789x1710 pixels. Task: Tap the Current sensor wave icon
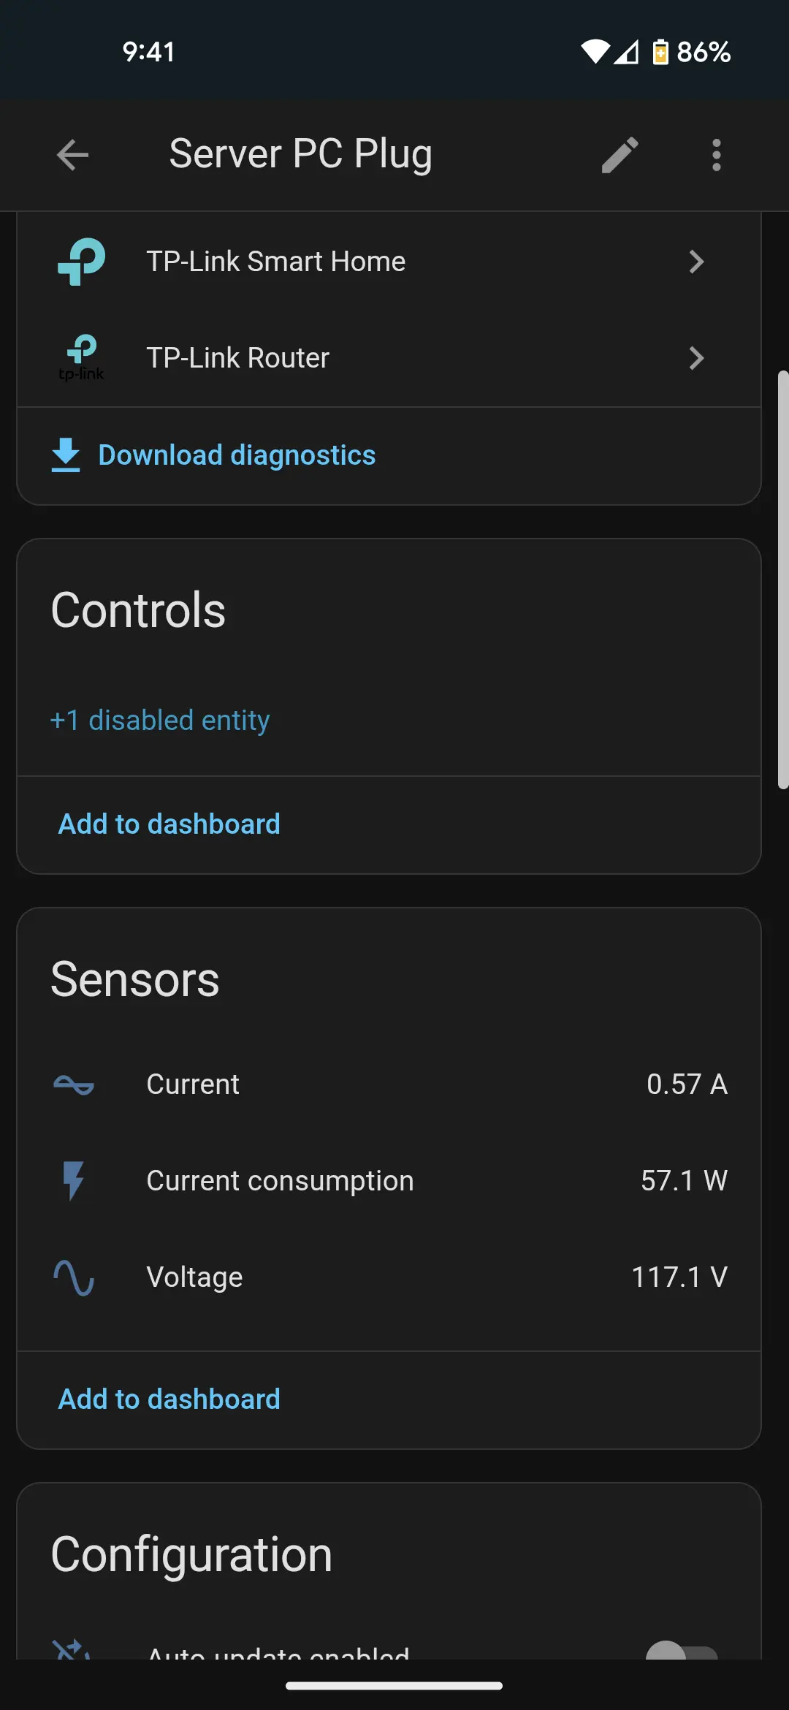click(74, 1084)
